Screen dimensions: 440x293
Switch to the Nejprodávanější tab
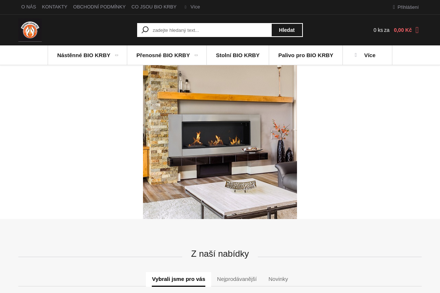point(236,279)
